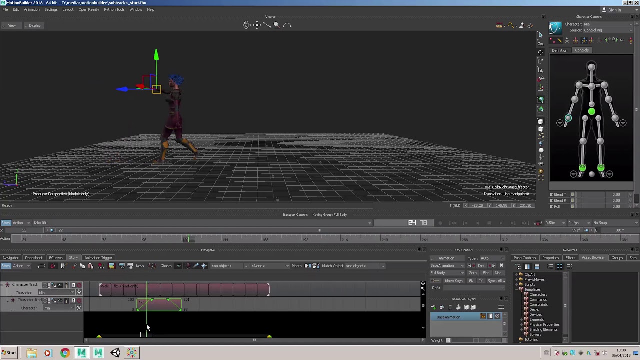Open Unity from the taskbar
640x360 pixels.
tap(115, 353)
